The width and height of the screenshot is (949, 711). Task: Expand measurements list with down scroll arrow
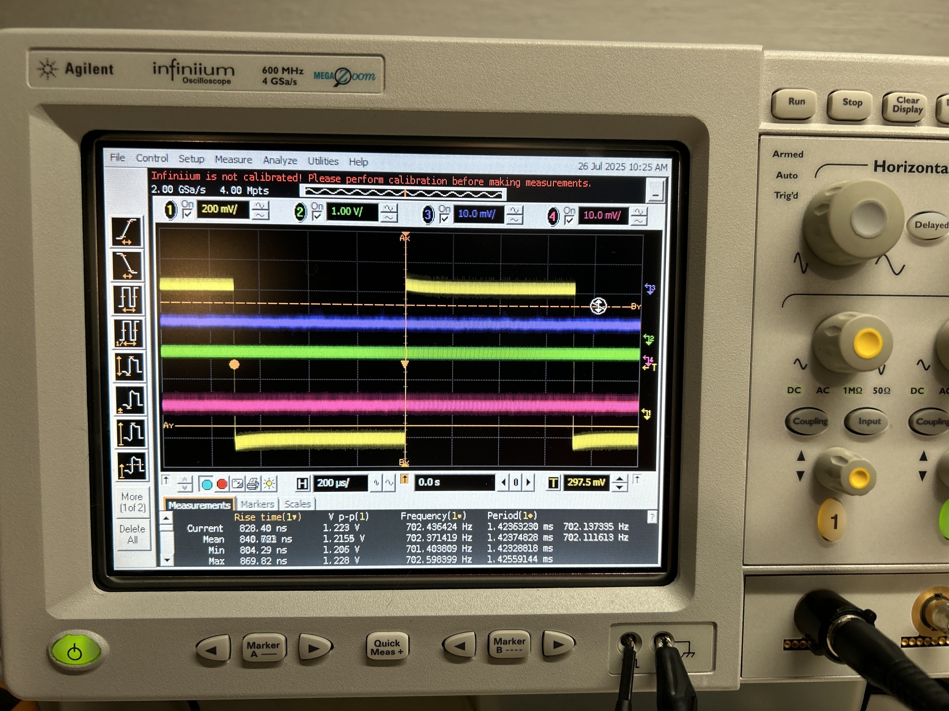point(167,560)
